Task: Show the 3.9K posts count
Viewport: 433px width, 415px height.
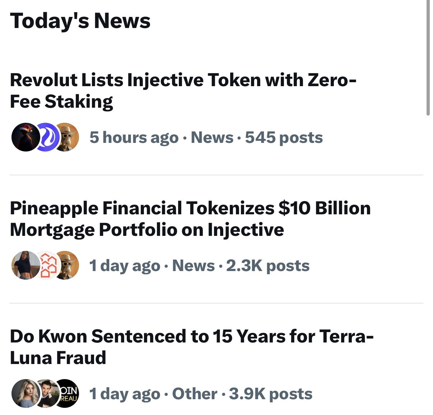Action: tap(271, 394)
